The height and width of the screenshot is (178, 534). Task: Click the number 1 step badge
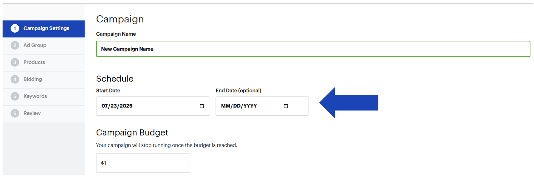(x=15, y=28)
